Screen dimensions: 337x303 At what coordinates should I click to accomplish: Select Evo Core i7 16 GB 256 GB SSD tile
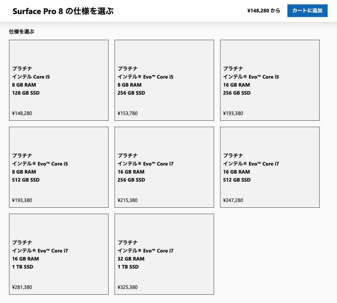click(x=164, y=167)
